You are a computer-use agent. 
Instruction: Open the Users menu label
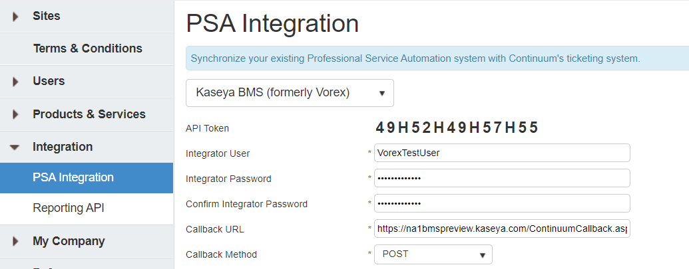(x=49, y=81)
